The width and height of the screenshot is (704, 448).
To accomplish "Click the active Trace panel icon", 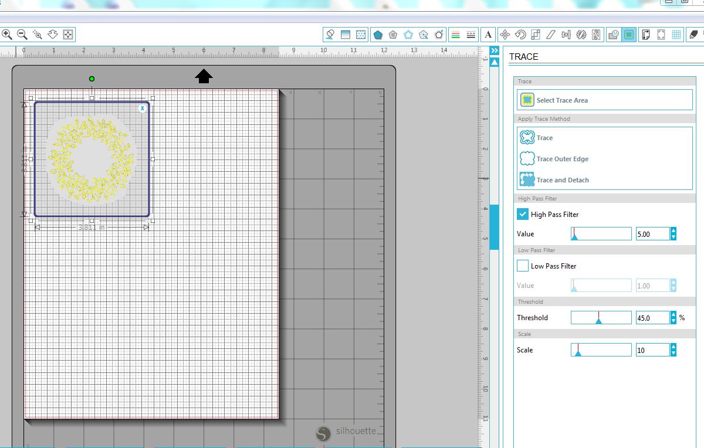I will pyautogui.click(x=629, y=35).
